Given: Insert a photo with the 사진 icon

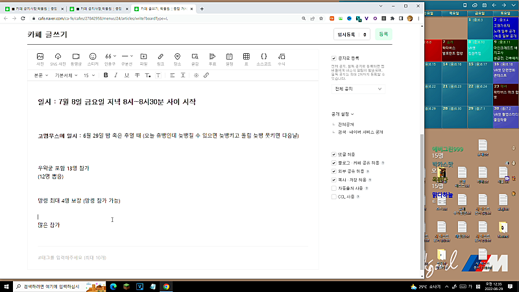Looking at the screenshot, I should pos(40,59).
